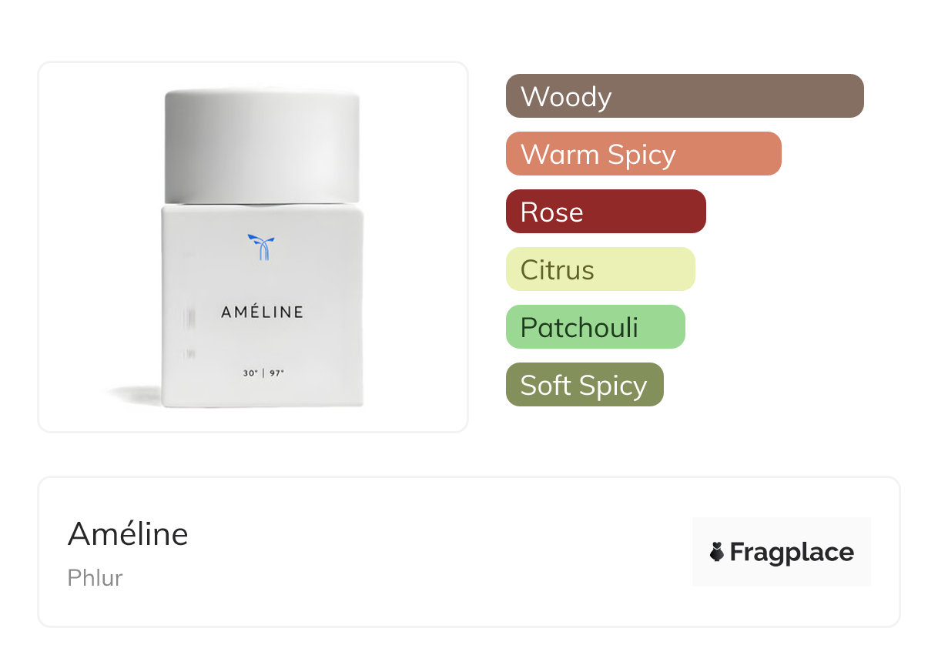
Task: Click the 30° marking on the bottle
Action: (x=250, y=373)
